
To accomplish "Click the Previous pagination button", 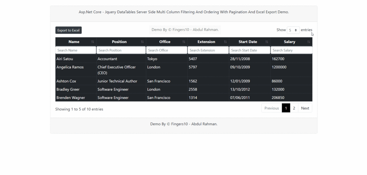I will coord(271,108).
